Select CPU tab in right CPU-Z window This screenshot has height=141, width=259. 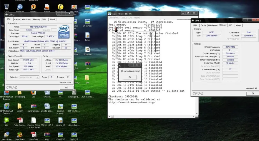pyautogui.click(x=195, y=25)
